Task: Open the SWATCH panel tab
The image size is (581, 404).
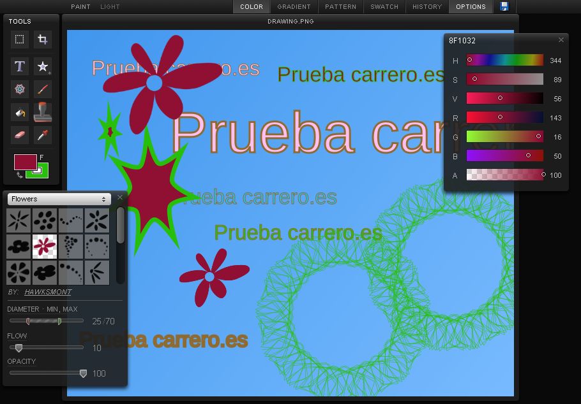Action: [x=384, y=6]
